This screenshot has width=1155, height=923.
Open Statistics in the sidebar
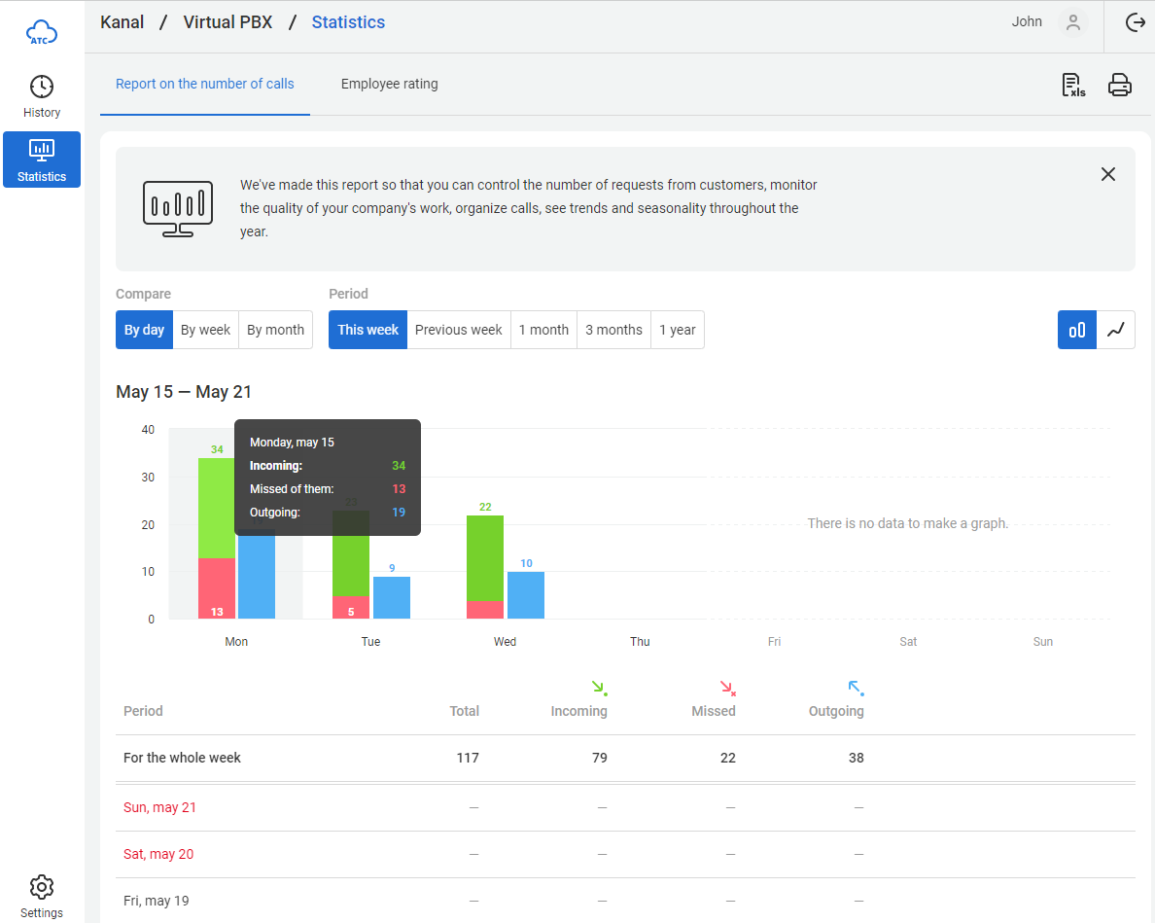click(x=42, y=160)
